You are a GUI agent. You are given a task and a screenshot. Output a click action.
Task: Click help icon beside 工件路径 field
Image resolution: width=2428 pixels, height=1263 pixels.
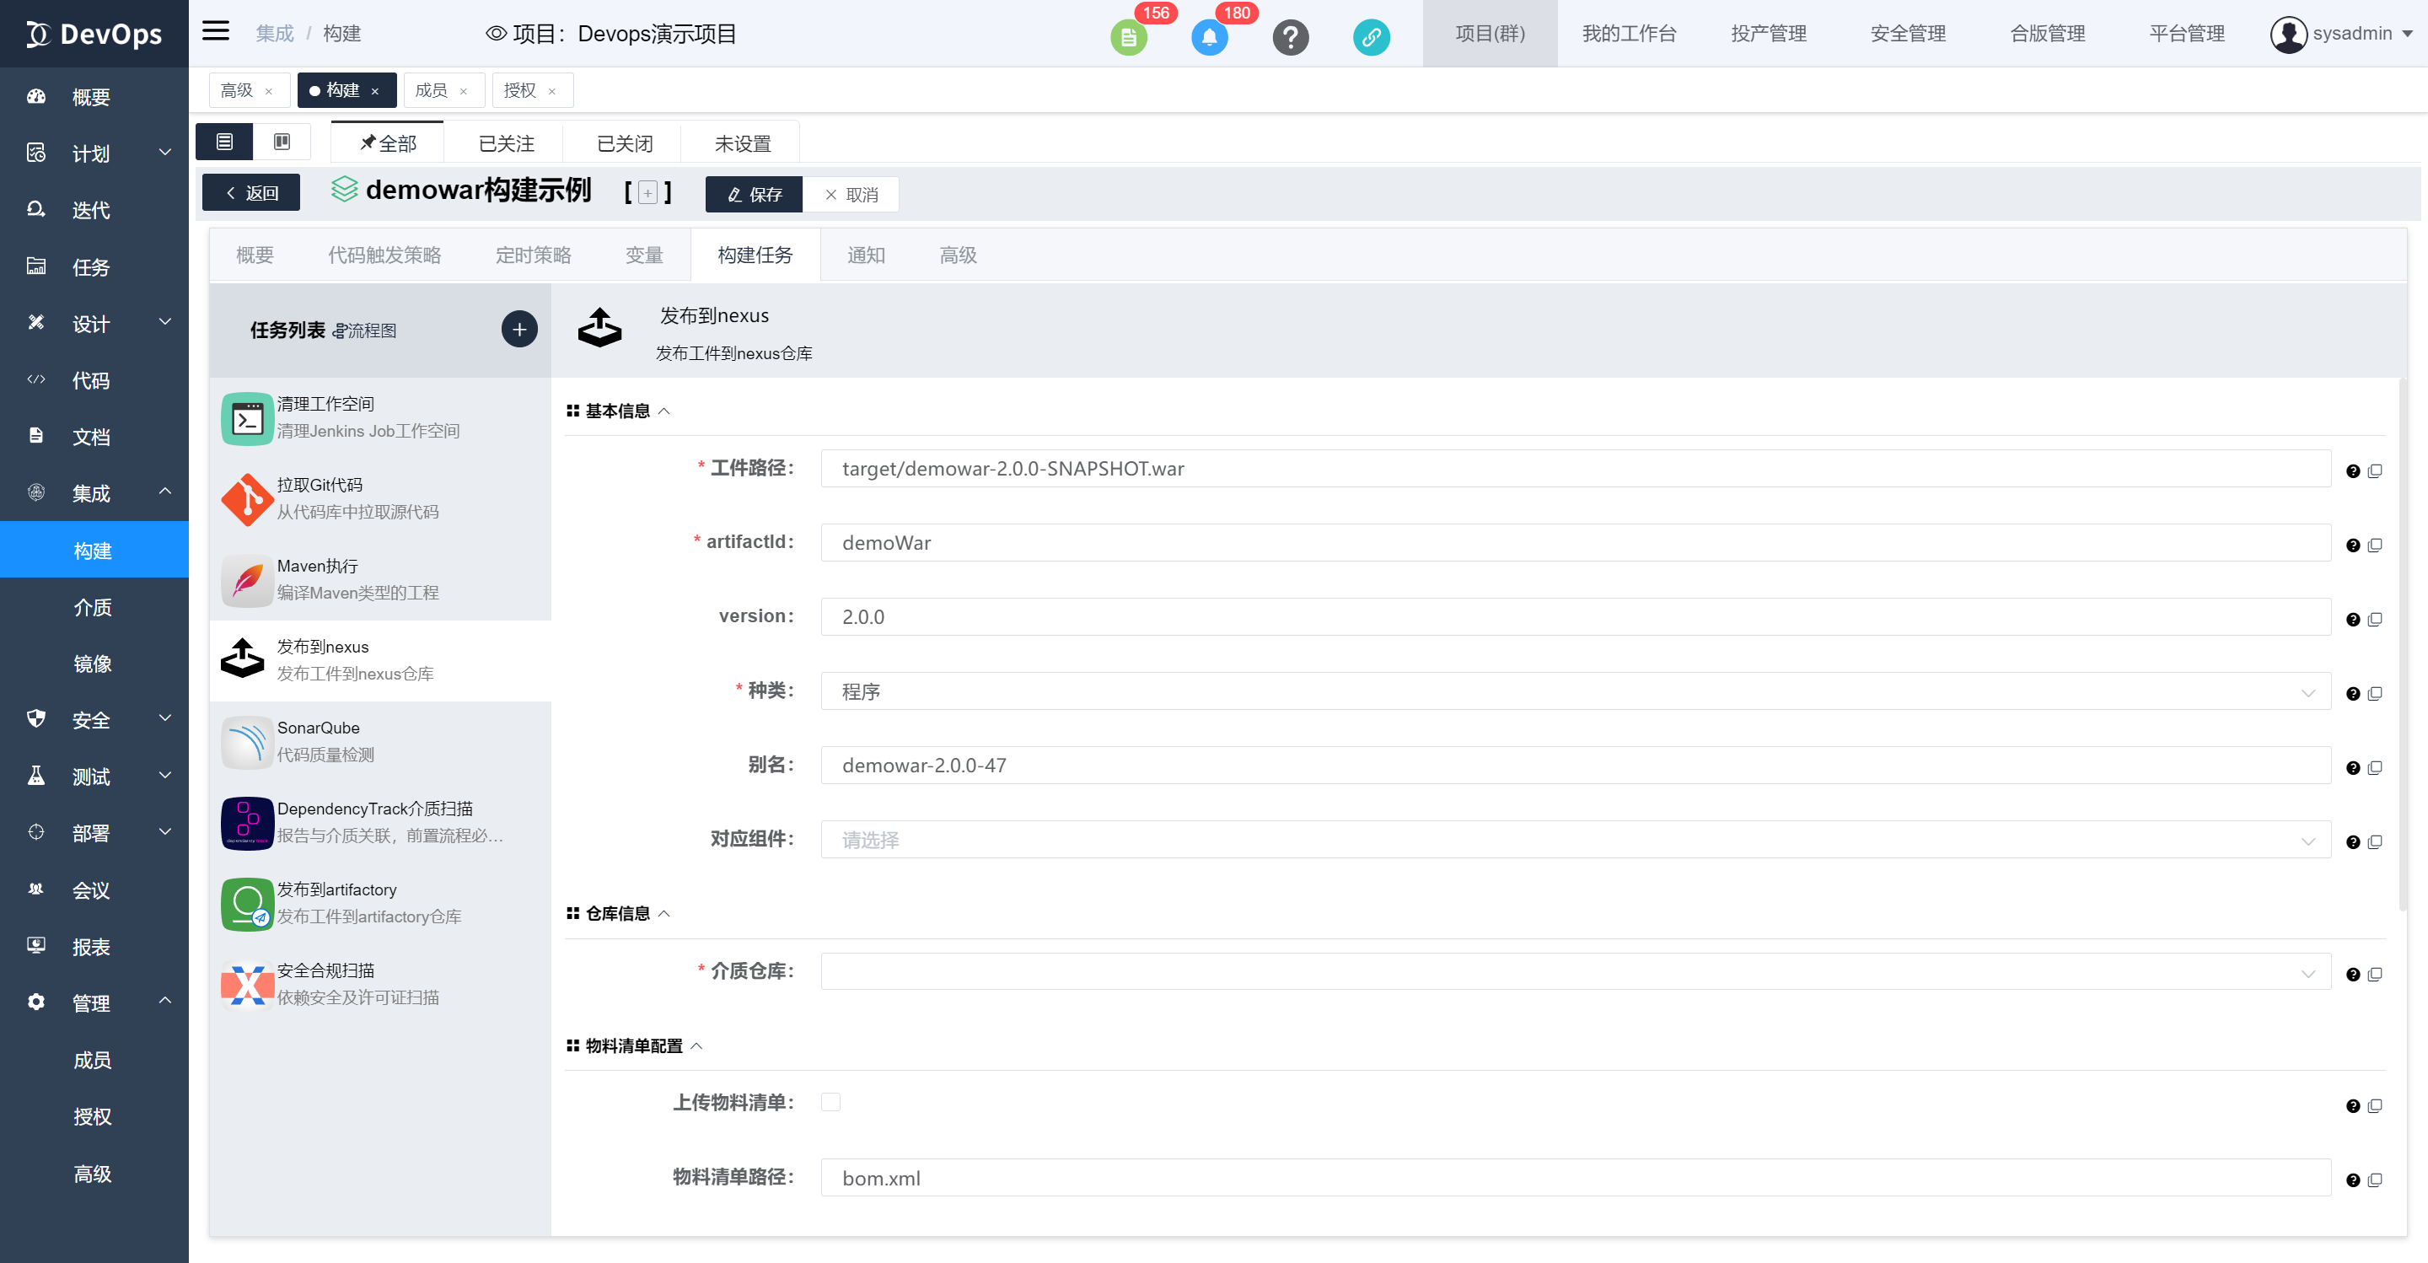(x=2353, y=471)
